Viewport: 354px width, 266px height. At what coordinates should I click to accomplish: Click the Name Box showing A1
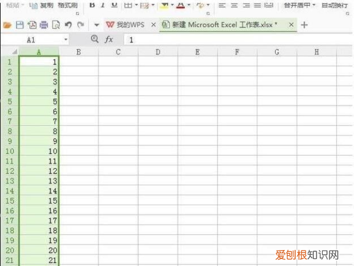pos(32,40)
